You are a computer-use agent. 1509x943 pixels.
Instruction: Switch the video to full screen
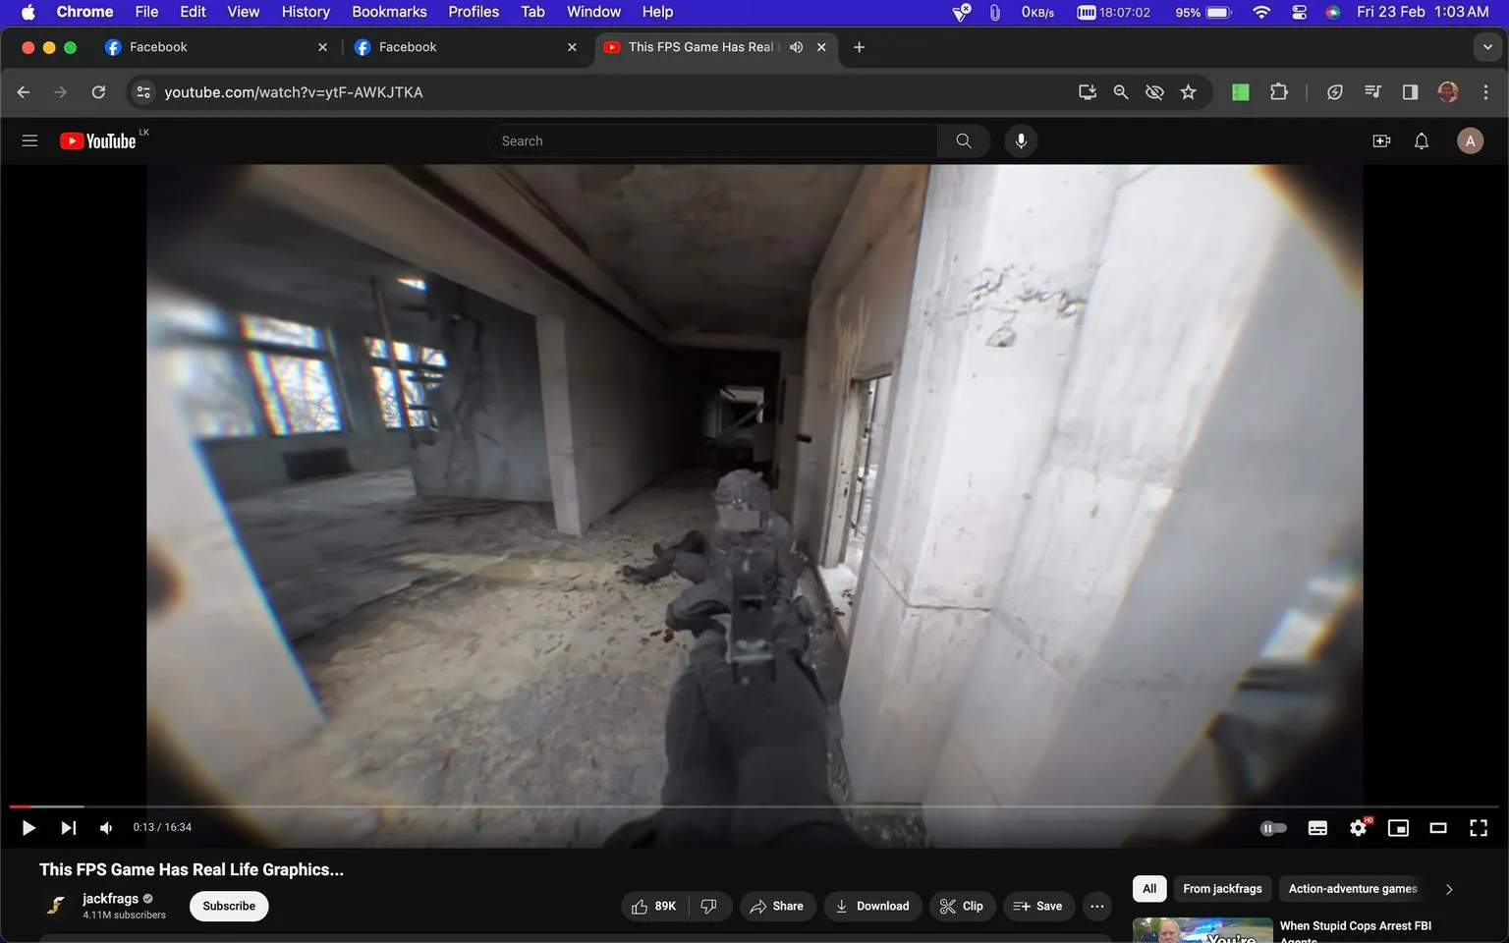pyautogui.click(x=1478, y=828)
